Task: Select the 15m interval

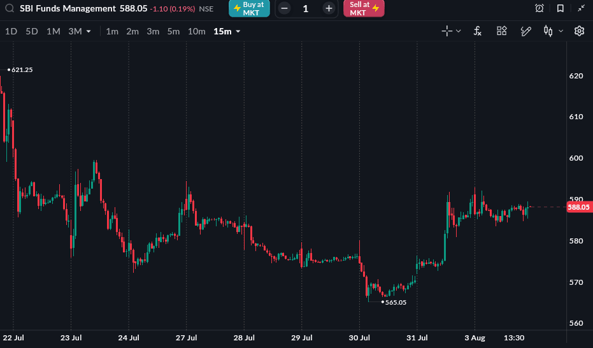Action: point(222,31)
